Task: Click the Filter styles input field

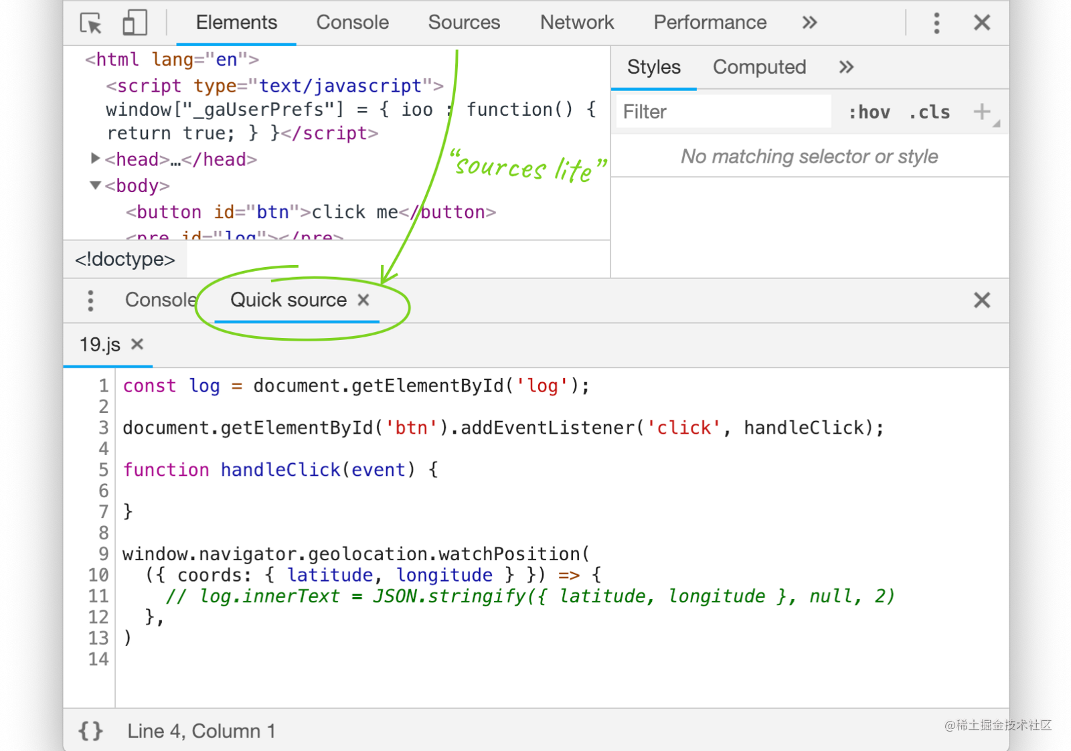Action: pyautogui.click(x=724, y=112)
